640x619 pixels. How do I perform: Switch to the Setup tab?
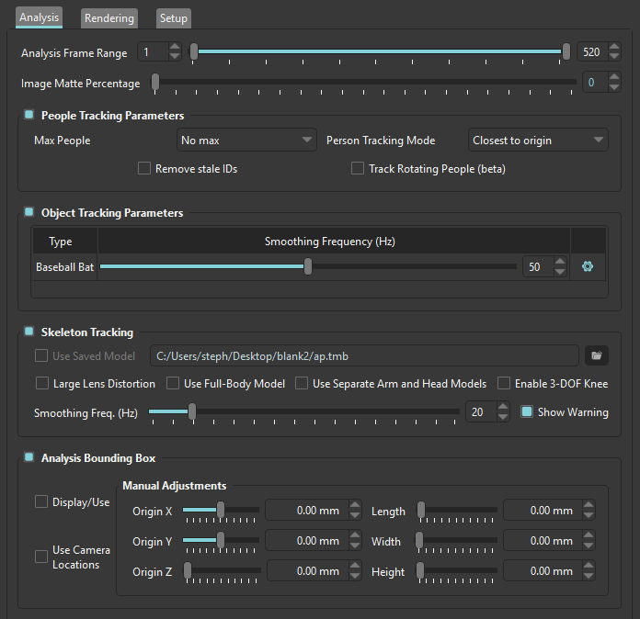pyautogui.click(x=173, y=18)
